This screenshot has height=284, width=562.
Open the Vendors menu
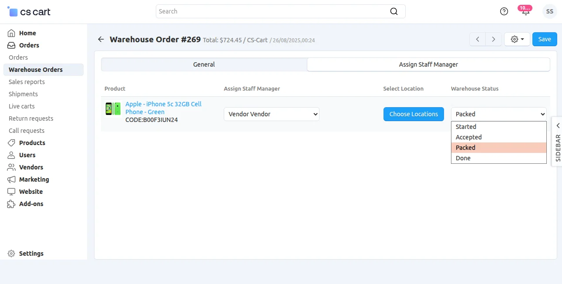[x=31, y=167]
